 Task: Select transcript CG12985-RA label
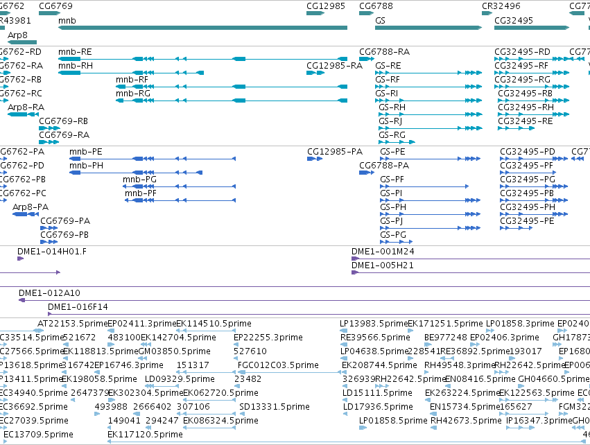coord(334,66)
